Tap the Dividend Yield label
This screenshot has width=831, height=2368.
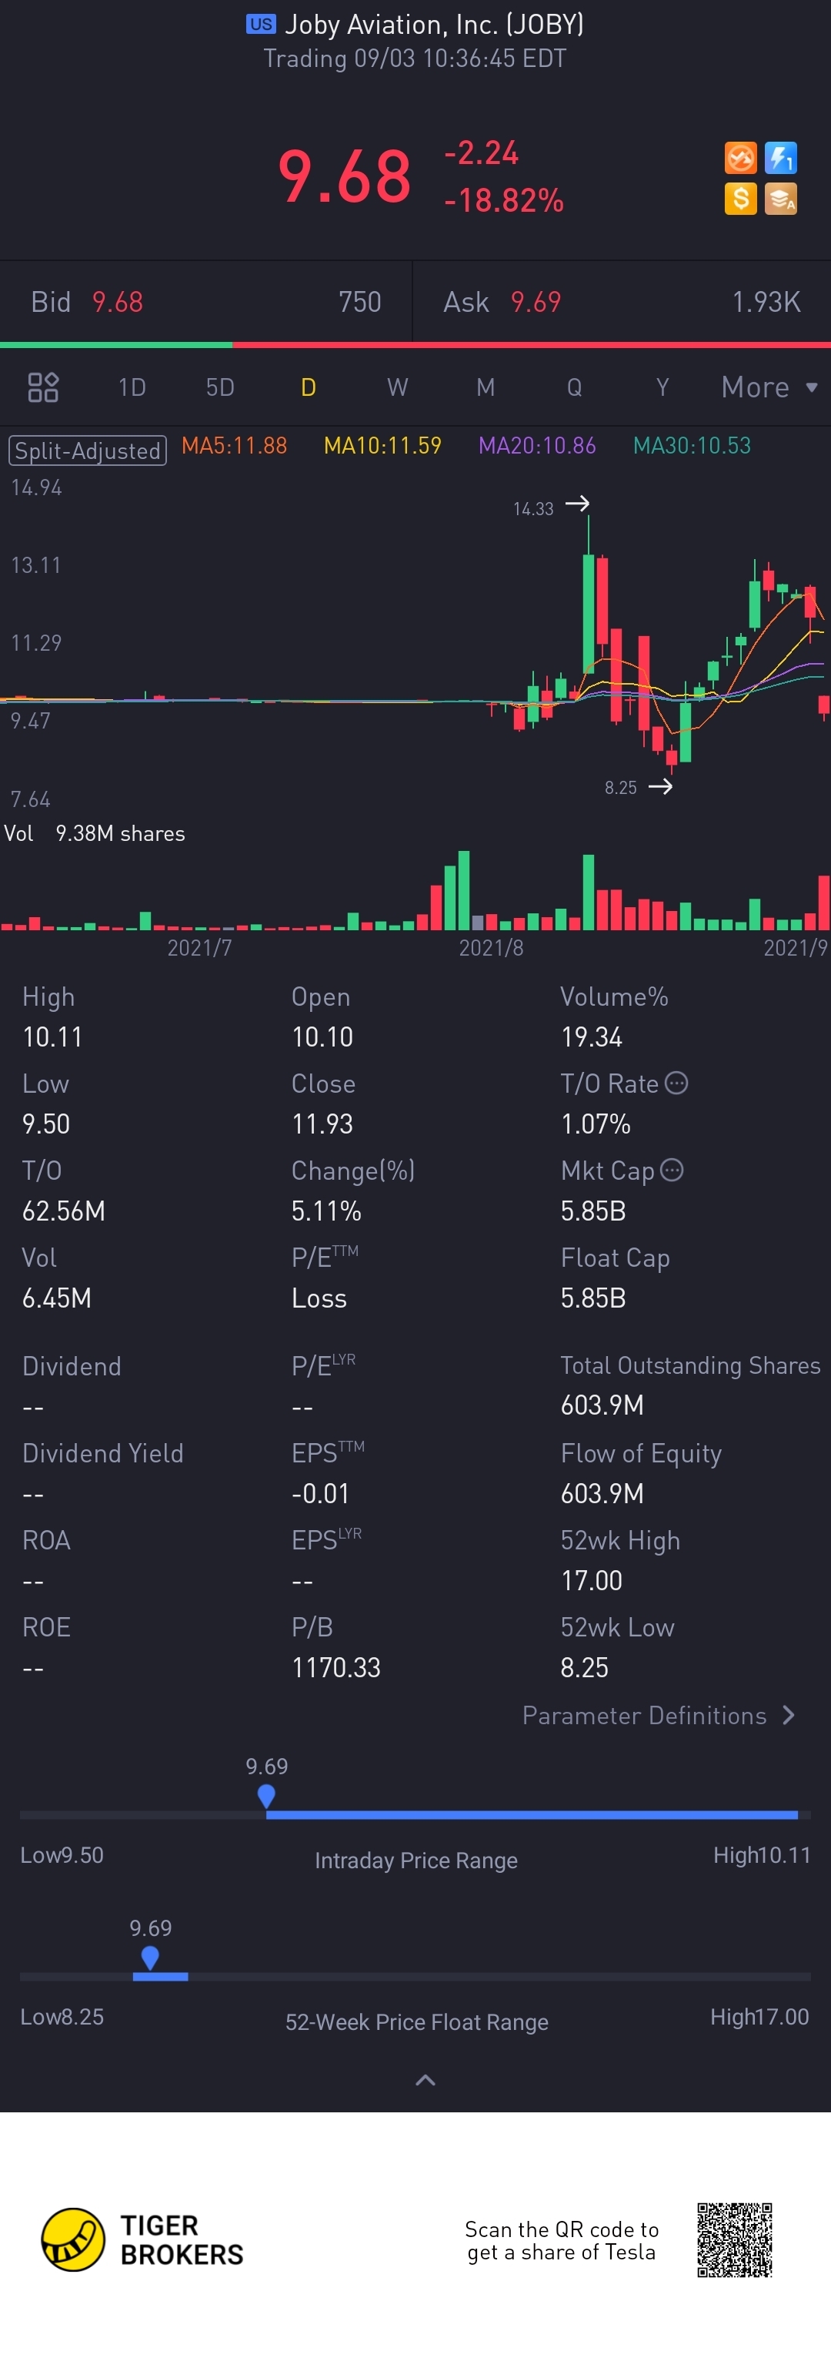pyautogui.click(x=103, y=1452)
